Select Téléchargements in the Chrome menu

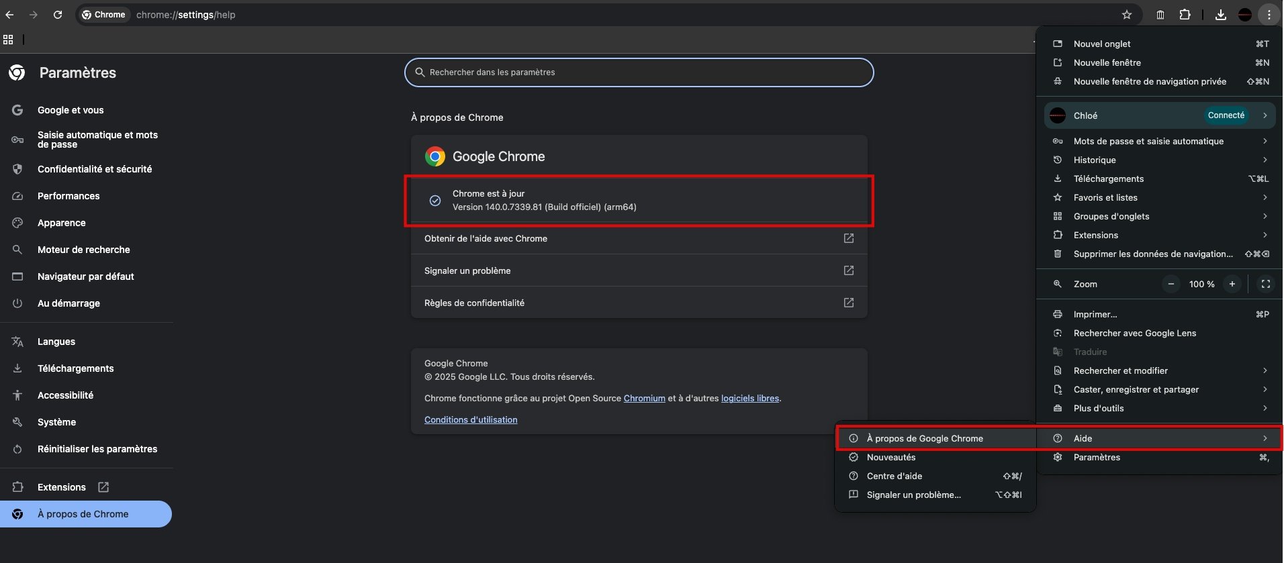click(1160, 178)
